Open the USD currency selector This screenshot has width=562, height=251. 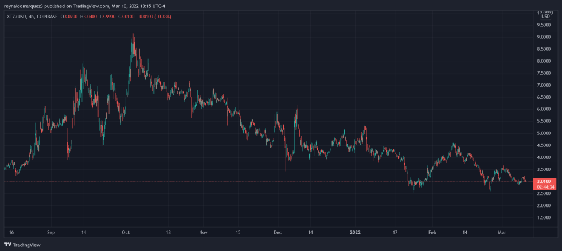545,17
